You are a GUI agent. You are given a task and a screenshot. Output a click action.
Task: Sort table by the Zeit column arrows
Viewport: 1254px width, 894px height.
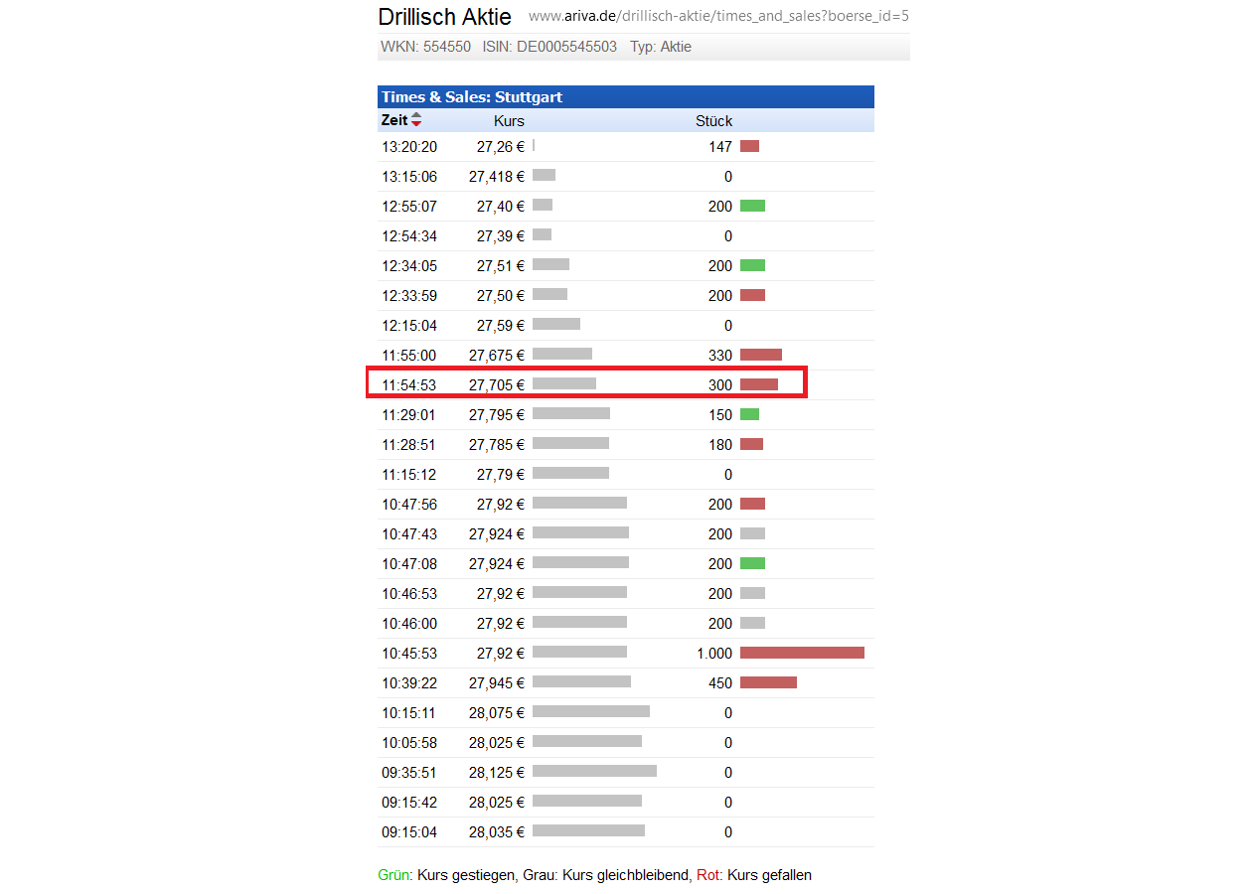tap(416, 120)
